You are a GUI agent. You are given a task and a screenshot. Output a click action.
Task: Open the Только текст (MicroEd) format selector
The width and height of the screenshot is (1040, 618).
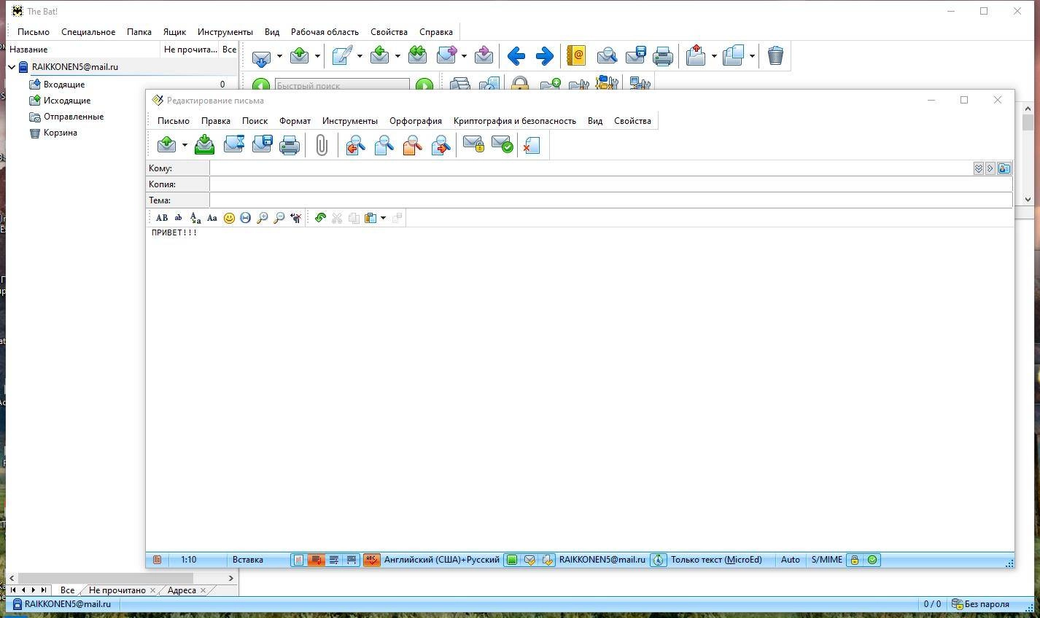point(716,560)
